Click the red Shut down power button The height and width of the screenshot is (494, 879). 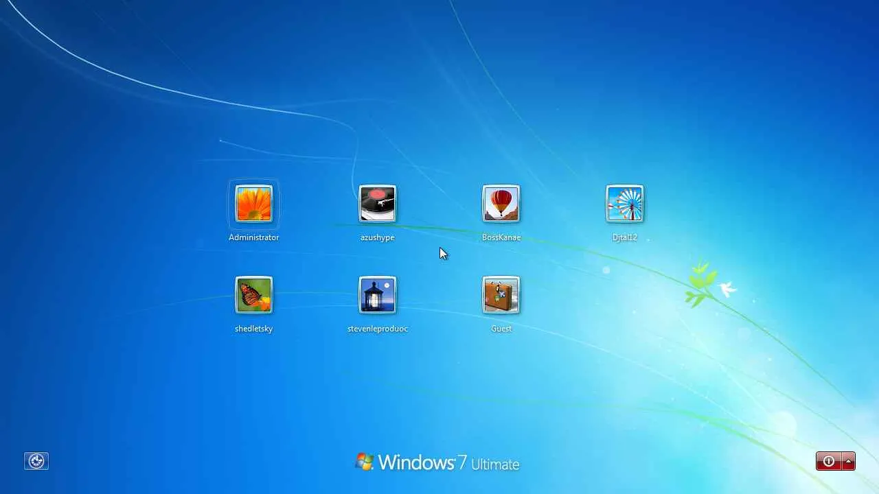829,462
